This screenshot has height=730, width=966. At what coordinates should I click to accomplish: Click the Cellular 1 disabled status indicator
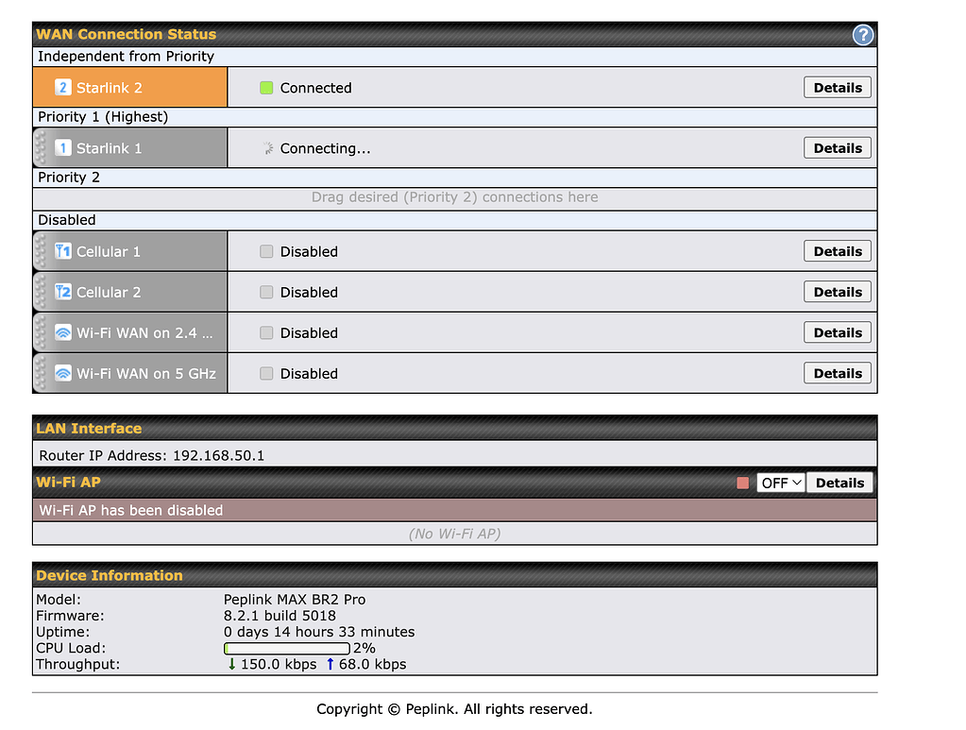[x=266, y=251]
